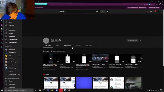Viewport: 164px width, 92px height.
Task: Open a new browser tab with plus
Action: tap(38, 1)
